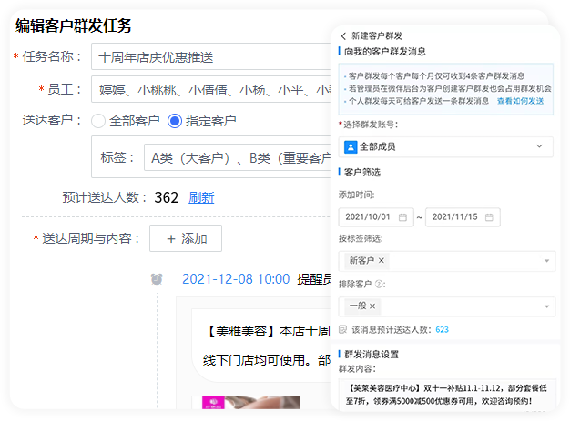The height and width of the screenshot is (421, 570).
Task: Click the help icon next to 排除客户
Action: tap(381, 284)
